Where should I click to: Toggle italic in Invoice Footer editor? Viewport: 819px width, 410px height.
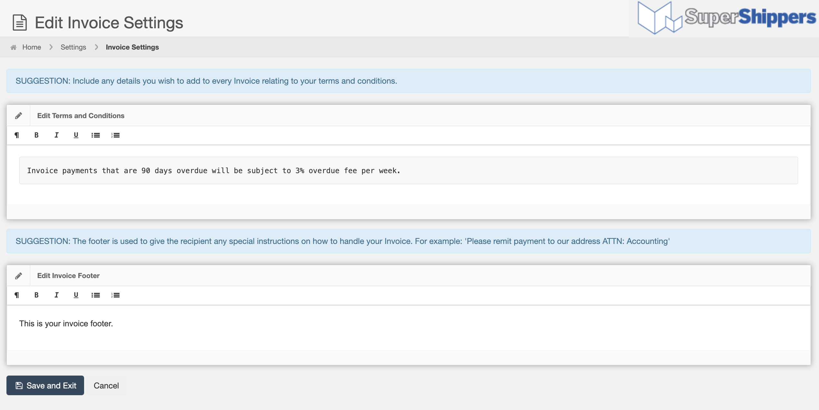56,295
